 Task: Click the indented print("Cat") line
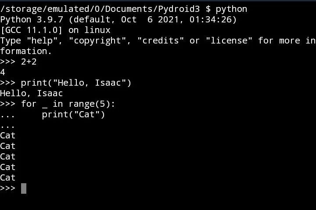coord(73,115)
